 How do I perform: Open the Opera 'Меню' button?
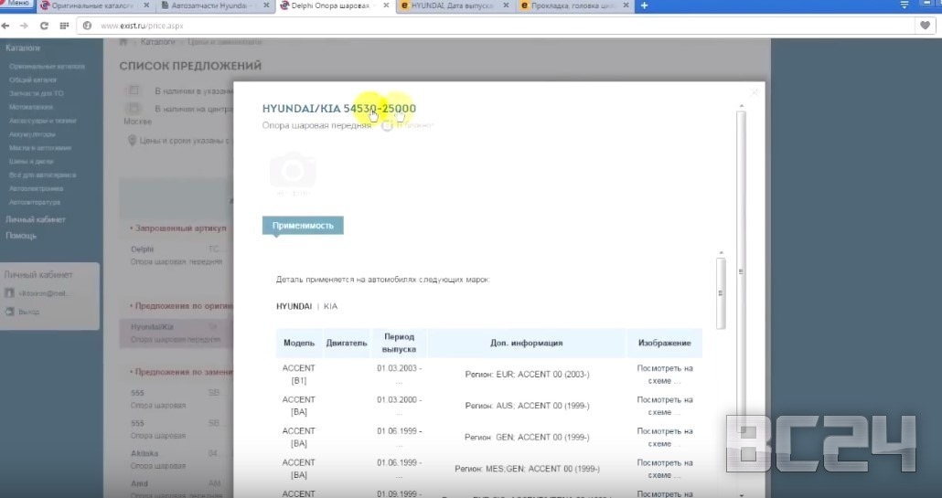tap(18, 5)
